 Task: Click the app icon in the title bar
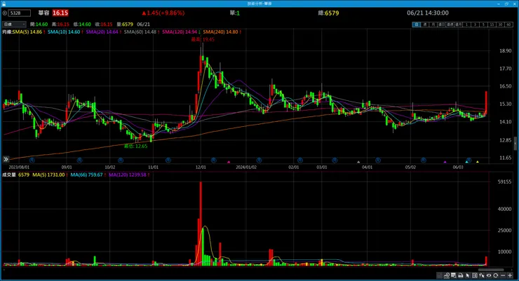4,4
